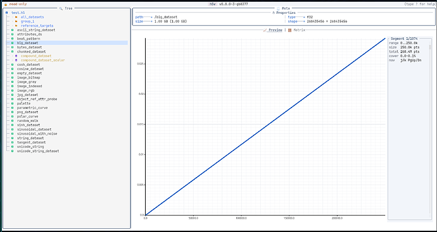Click the green icon of ascii_string_dataset

tap(13, 30)
